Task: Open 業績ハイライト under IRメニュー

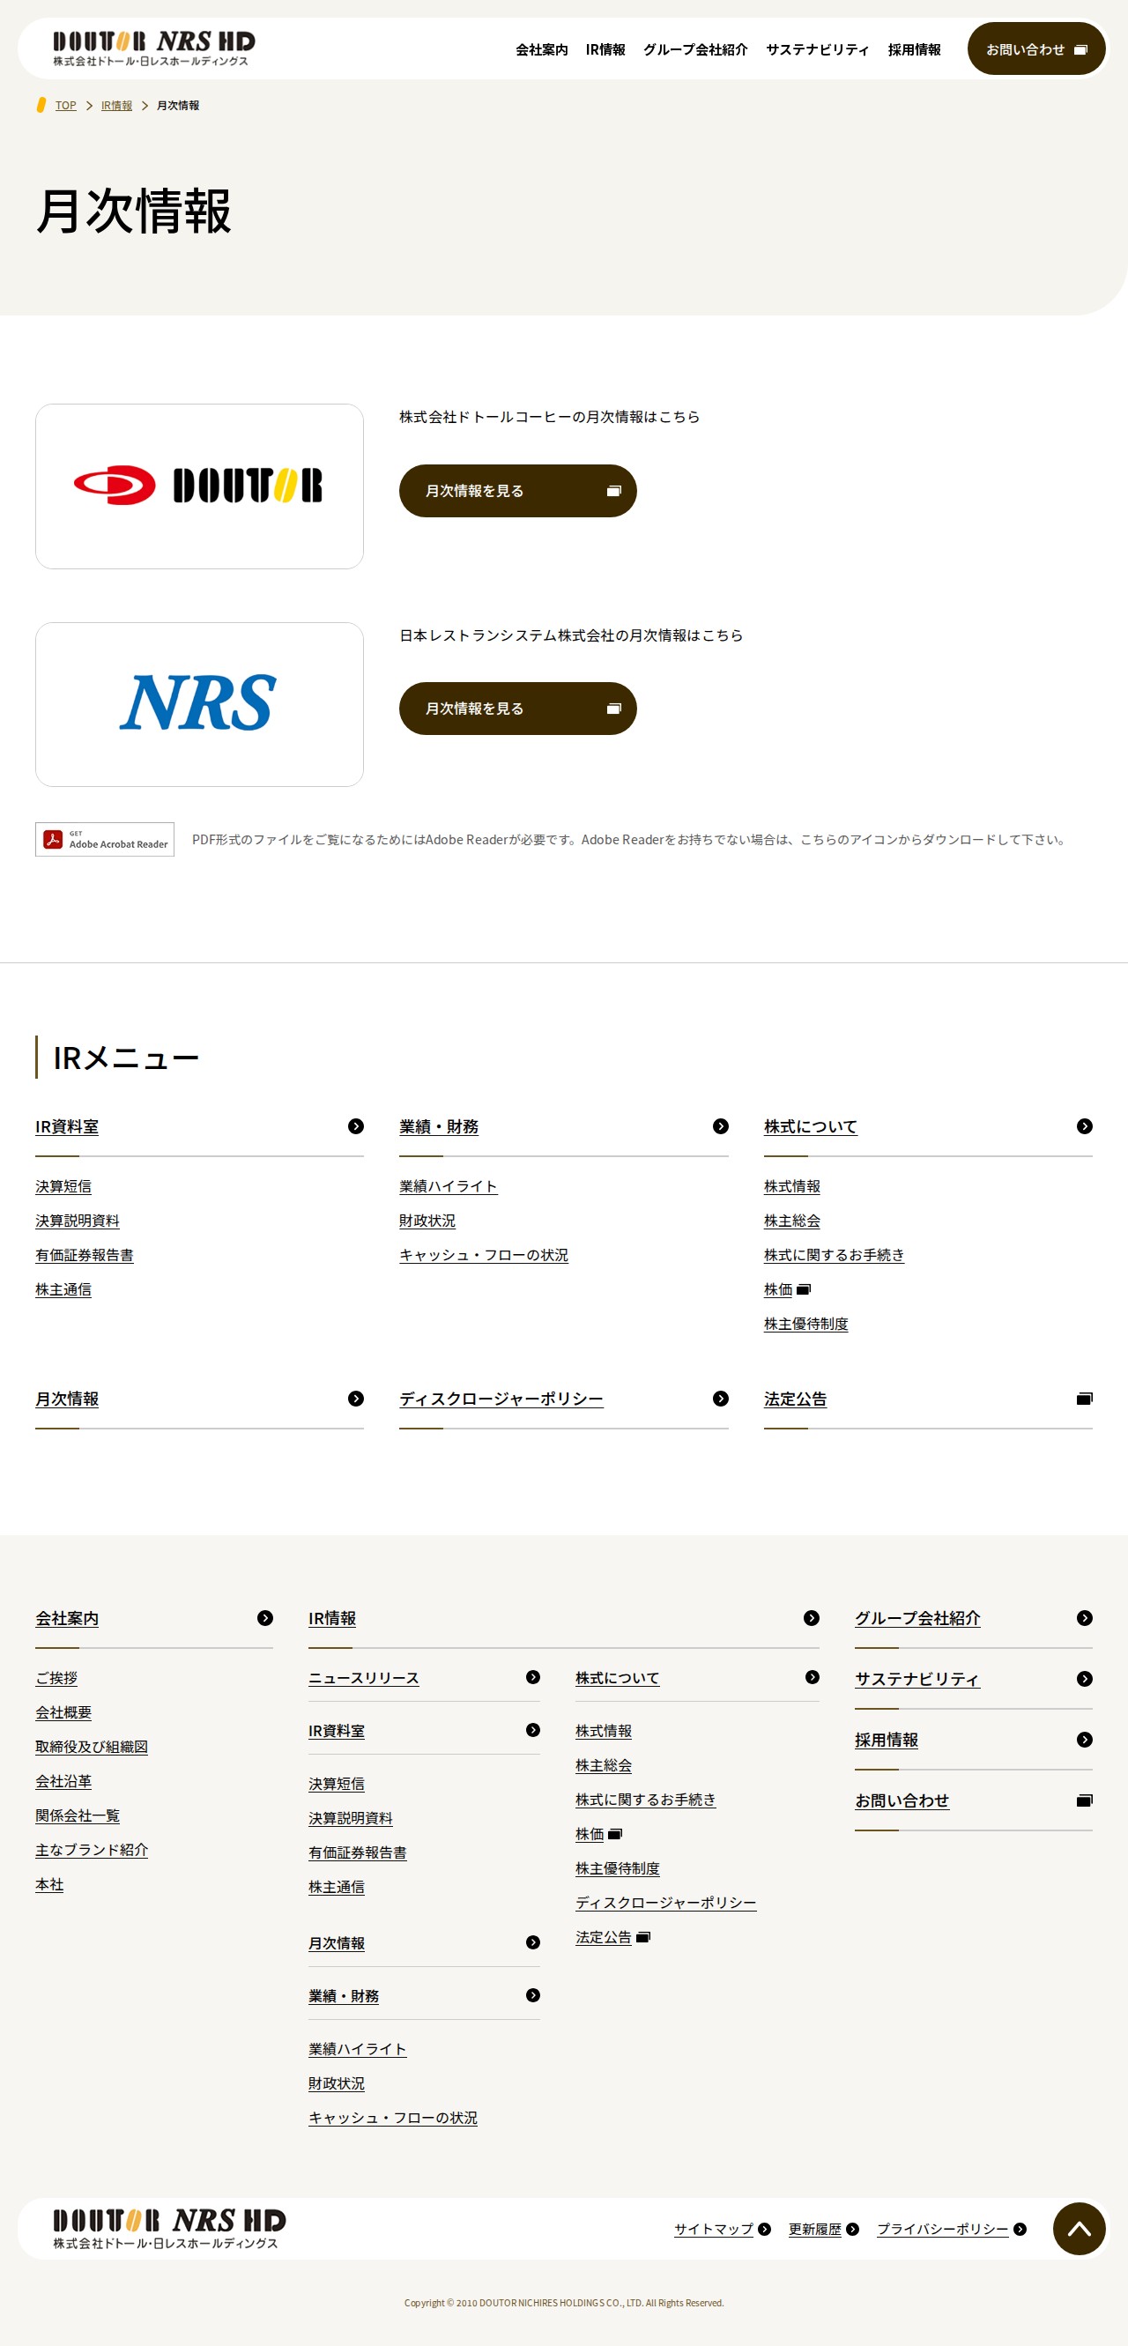Action: coord(449,1185)
